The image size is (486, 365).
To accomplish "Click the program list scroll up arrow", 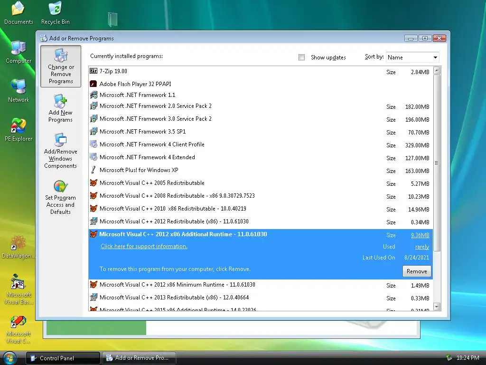I will coord(437,70).
